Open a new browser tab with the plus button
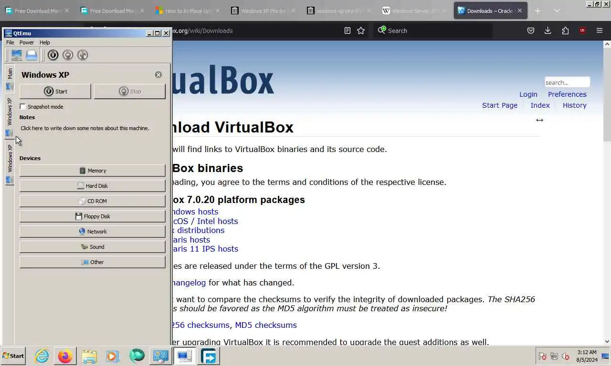 pos(537,10)
